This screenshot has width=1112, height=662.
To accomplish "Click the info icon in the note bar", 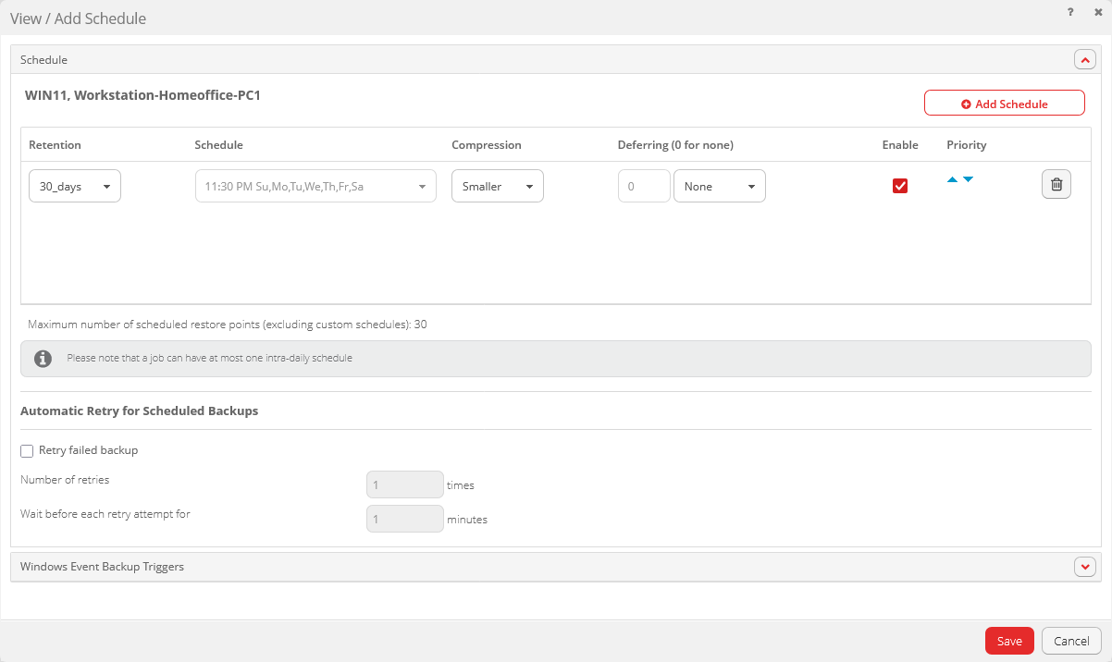I will (x=43, y=359).
